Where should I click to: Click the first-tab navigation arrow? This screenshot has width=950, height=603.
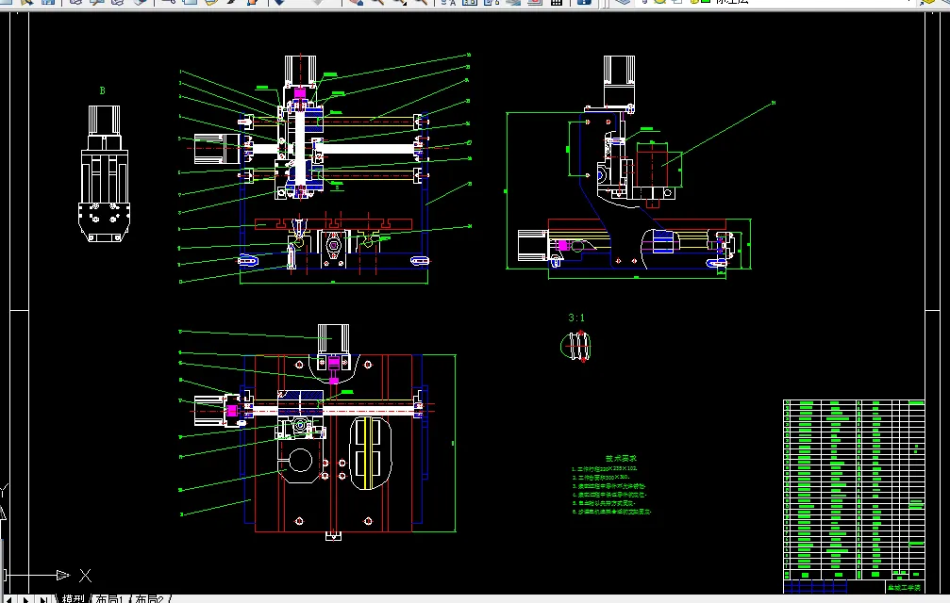8,596
